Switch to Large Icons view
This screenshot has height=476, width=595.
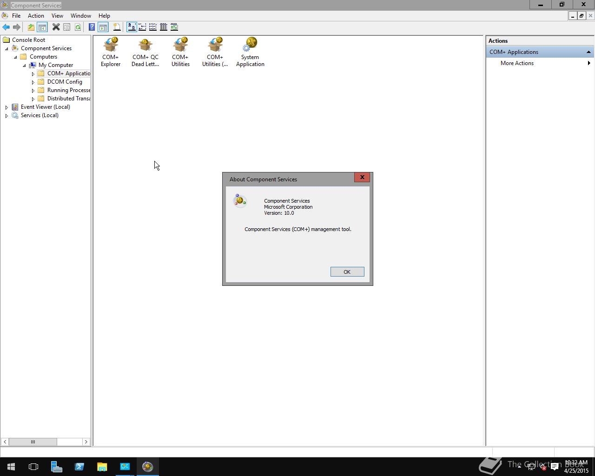tap(132, 27)
